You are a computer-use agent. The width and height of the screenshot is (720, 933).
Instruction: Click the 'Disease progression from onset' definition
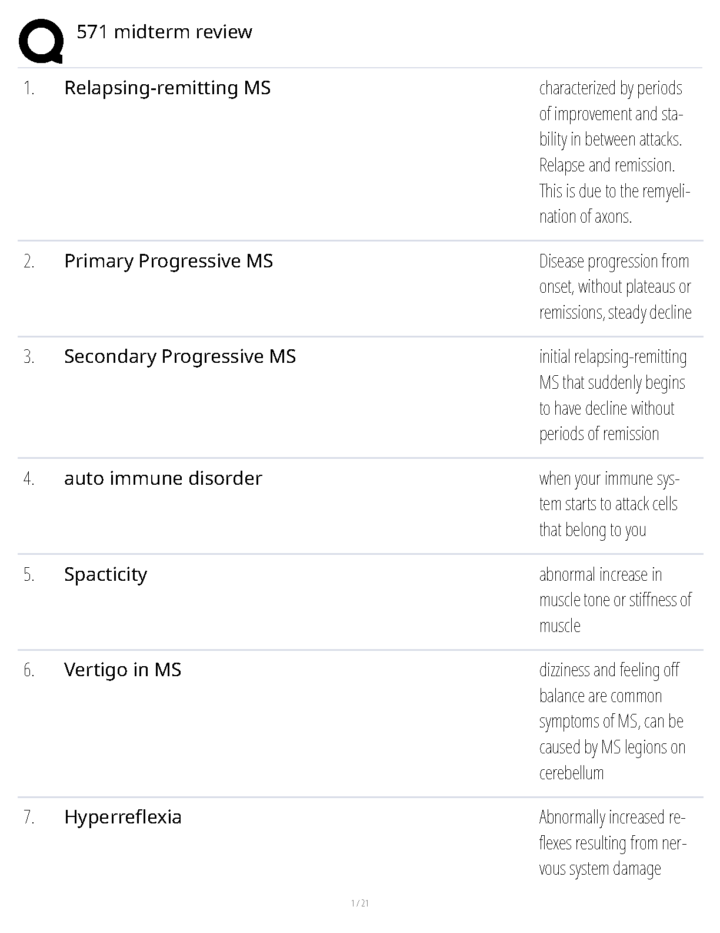pyautogui.click(x=615, y=287)
